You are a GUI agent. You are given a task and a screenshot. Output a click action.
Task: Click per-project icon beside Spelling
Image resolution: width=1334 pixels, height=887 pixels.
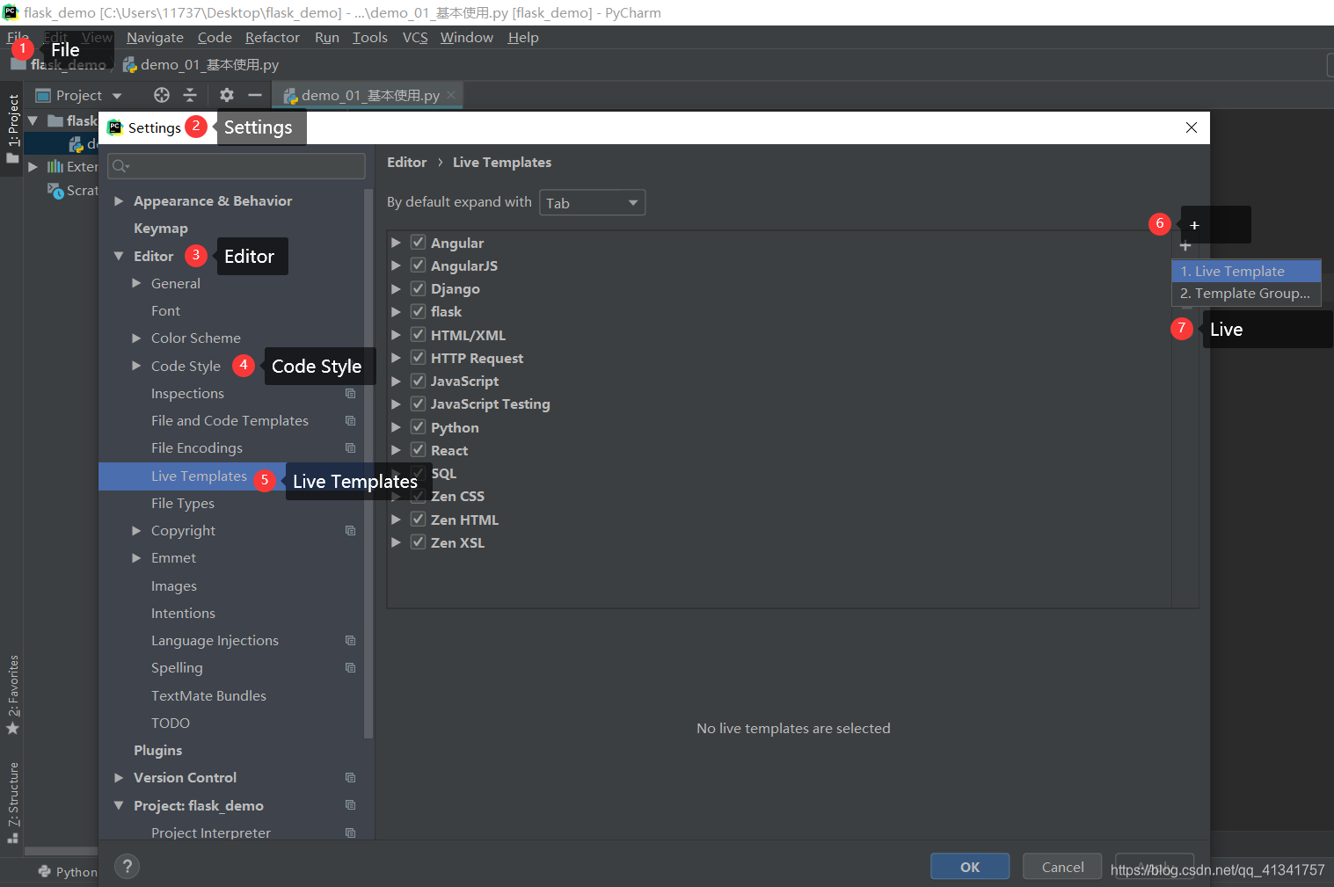point(350,668)
